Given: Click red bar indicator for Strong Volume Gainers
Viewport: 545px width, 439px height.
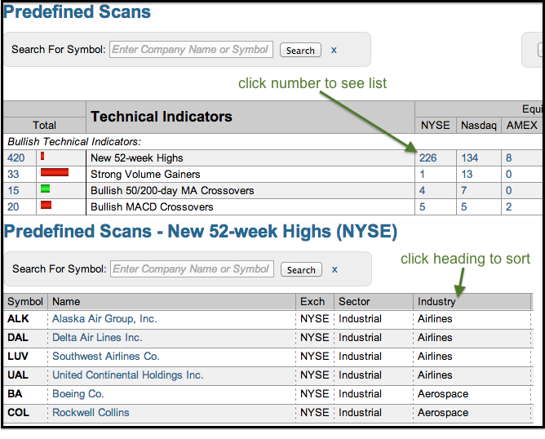Looking at the screenshot, I should coord(55,172).
